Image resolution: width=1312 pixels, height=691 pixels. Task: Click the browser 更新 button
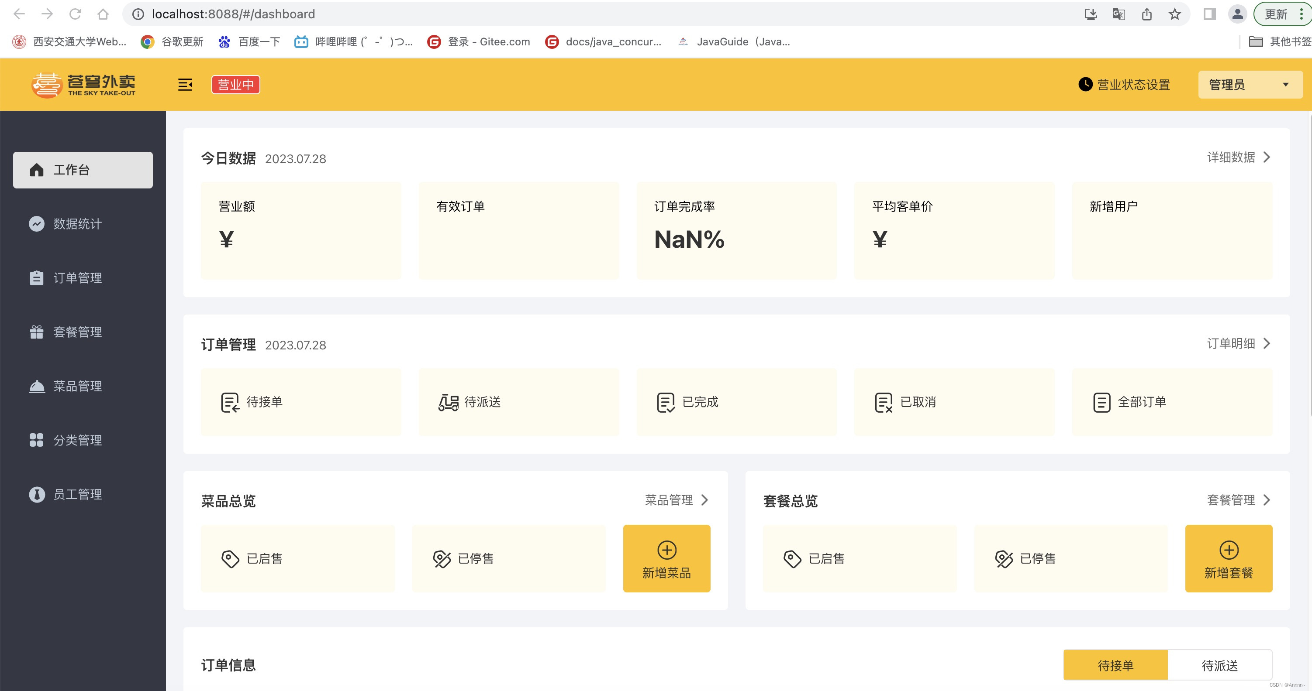[1276, 14]
